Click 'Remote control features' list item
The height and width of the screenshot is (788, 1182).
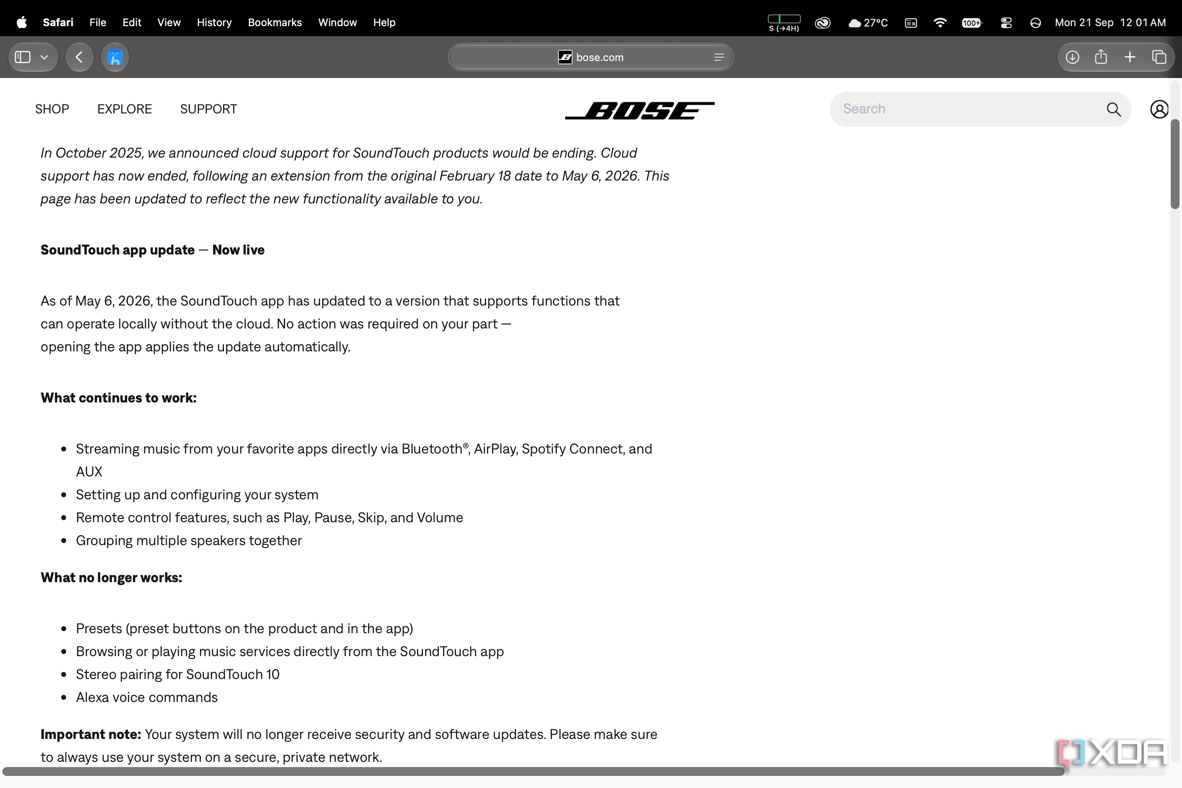pyautogui.click(x=269, y=518)
